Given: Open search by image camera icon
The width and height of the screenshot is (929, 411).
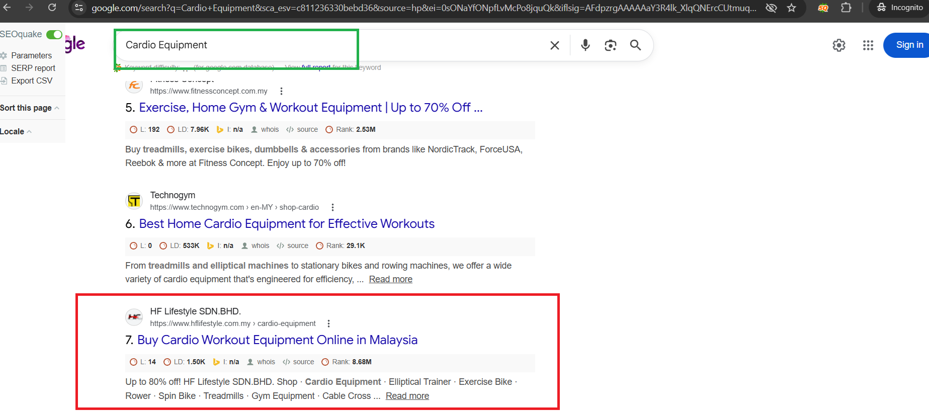Looking at the screenshot, I should coord(610,45).
